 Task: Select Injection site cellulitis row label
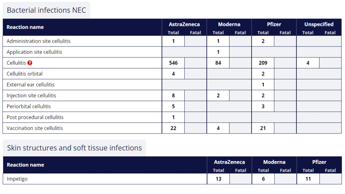click(x=31, y=96)
